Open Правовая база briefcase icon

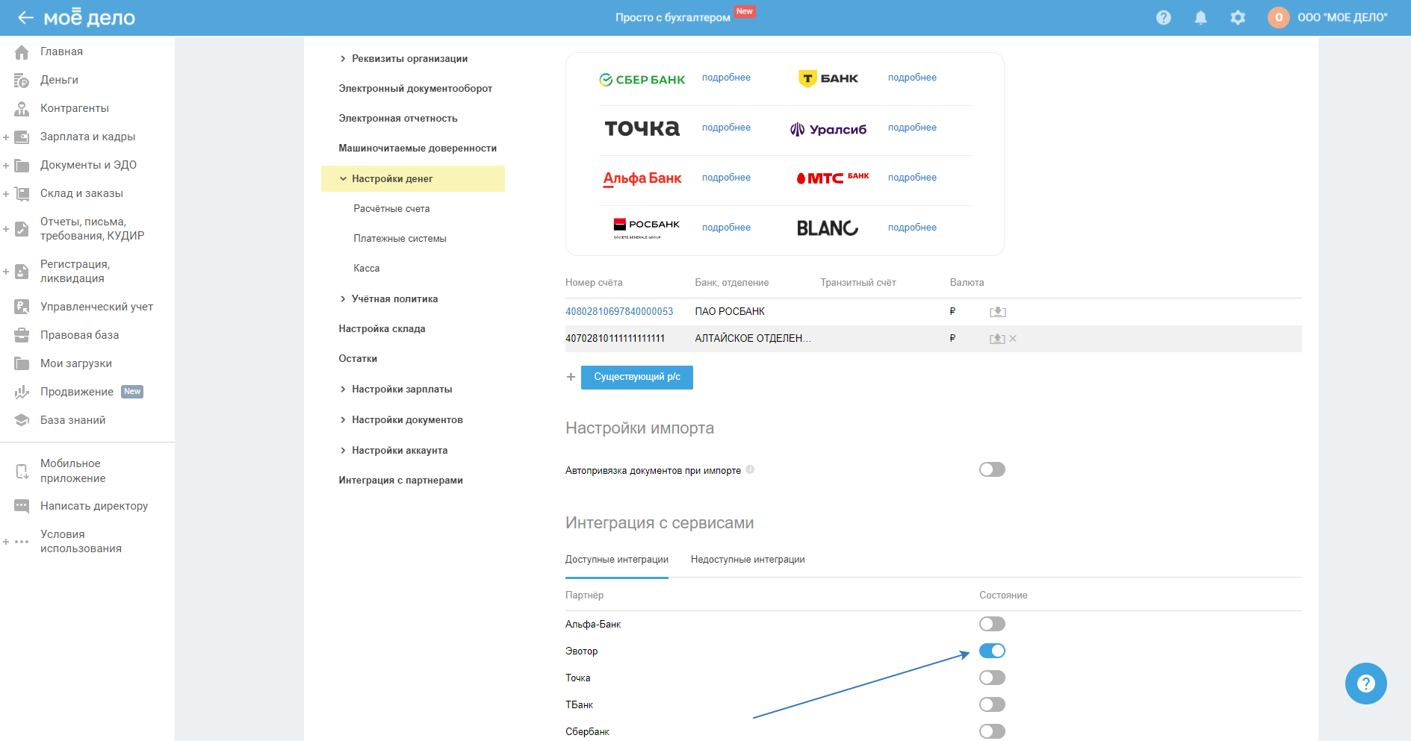(x=22, y=335)
